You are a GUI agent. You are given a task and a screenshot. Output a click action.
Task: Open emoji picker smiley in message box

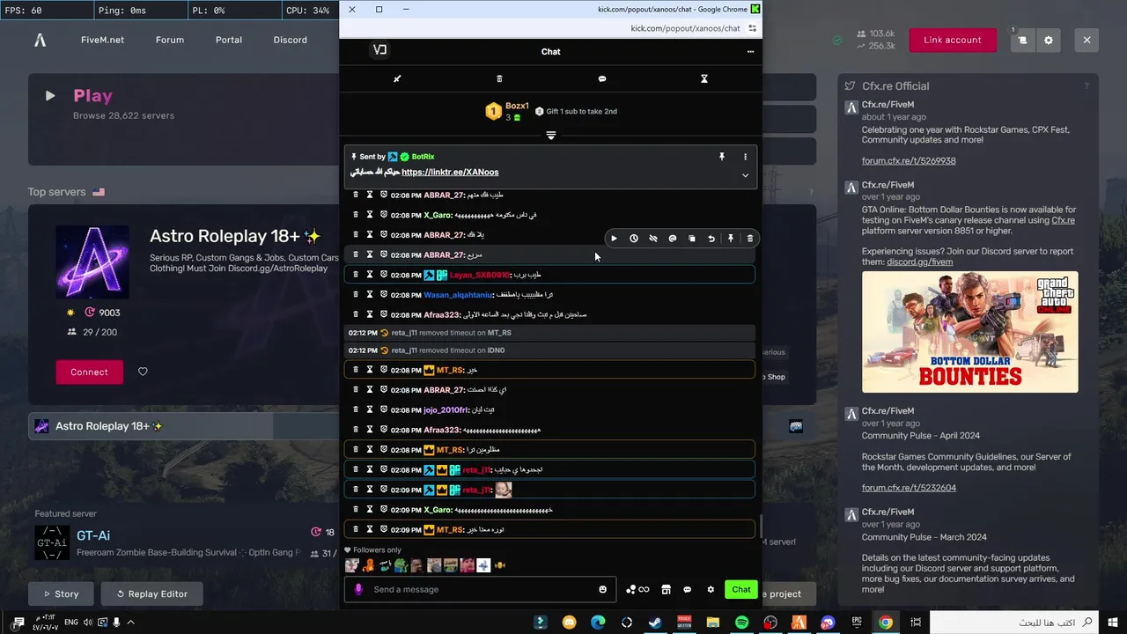pos(603,589)
